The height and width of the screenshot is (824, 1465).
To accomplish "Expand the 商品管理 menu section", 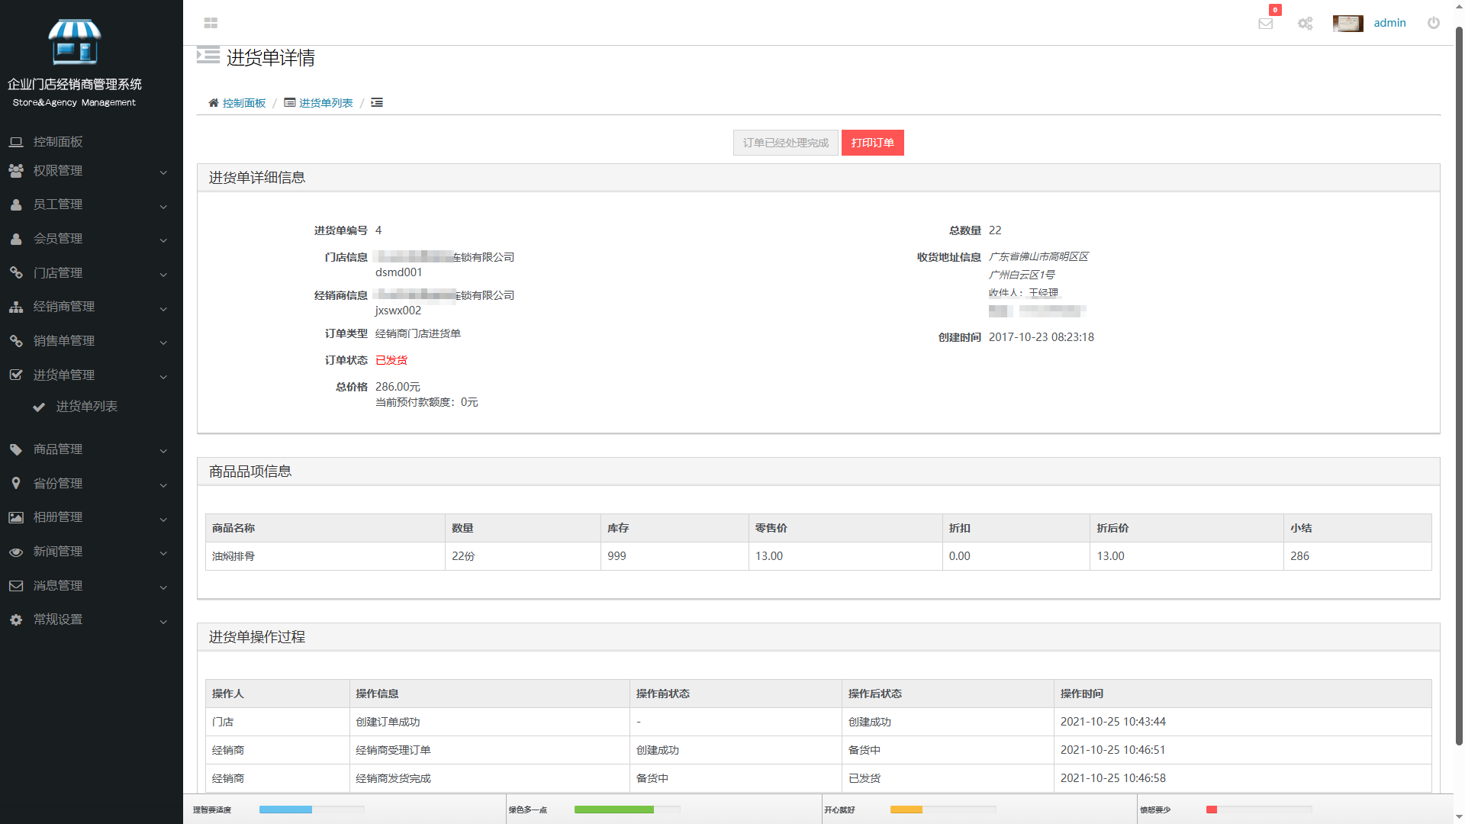I will coord(58,449).
